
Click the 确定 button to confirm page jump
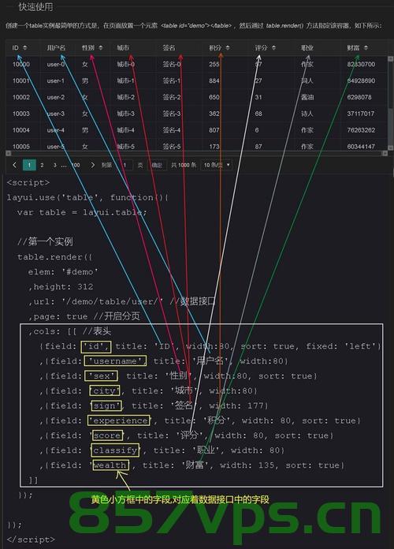click(157, 165)
